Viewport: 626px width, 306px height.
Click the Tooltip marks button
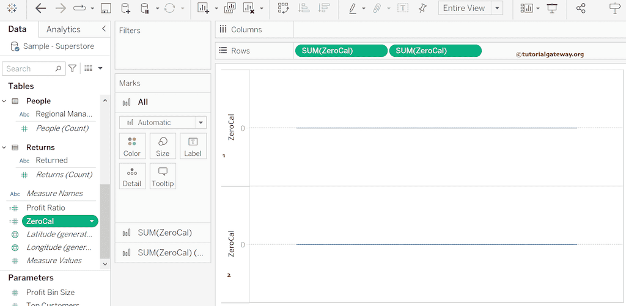coord(163,176)
